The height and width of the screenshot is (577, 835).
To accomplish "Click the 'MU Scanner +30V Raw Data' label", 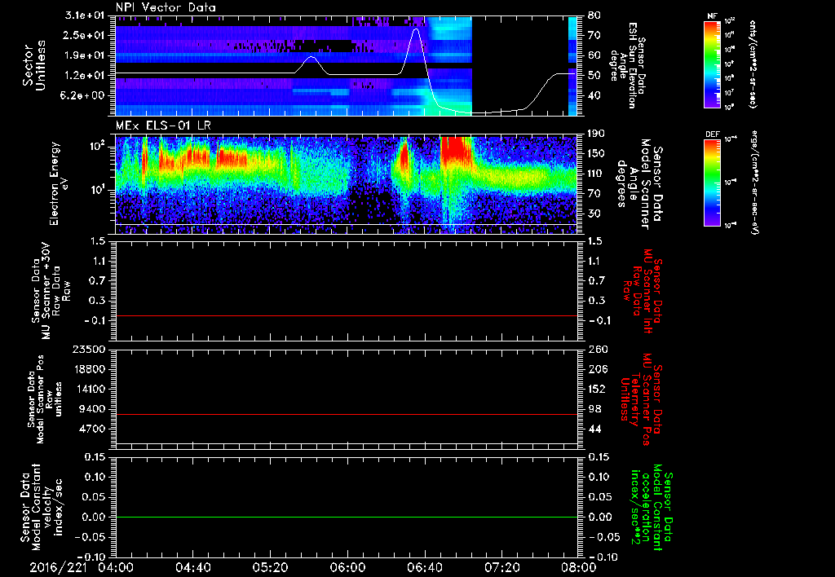I will tap(51, 291).
